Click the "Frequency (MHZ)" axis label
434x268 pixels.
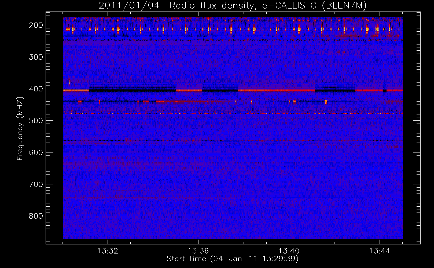click(20, 129)
